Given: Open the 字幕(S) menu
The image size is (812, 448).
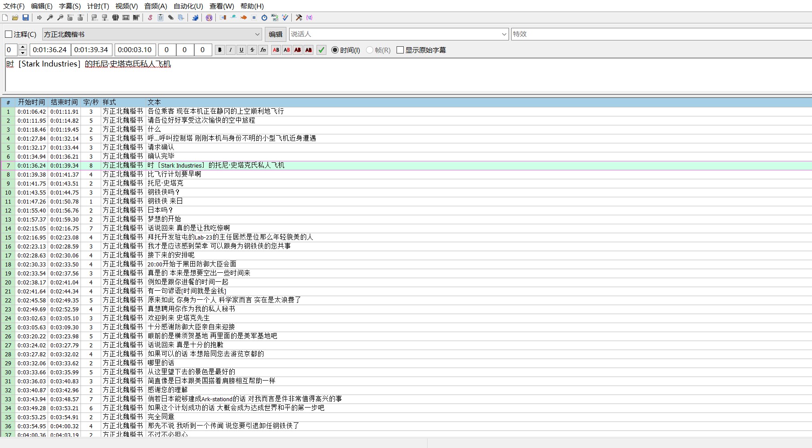Looking at the screenshot, I should tap(70, 6).
